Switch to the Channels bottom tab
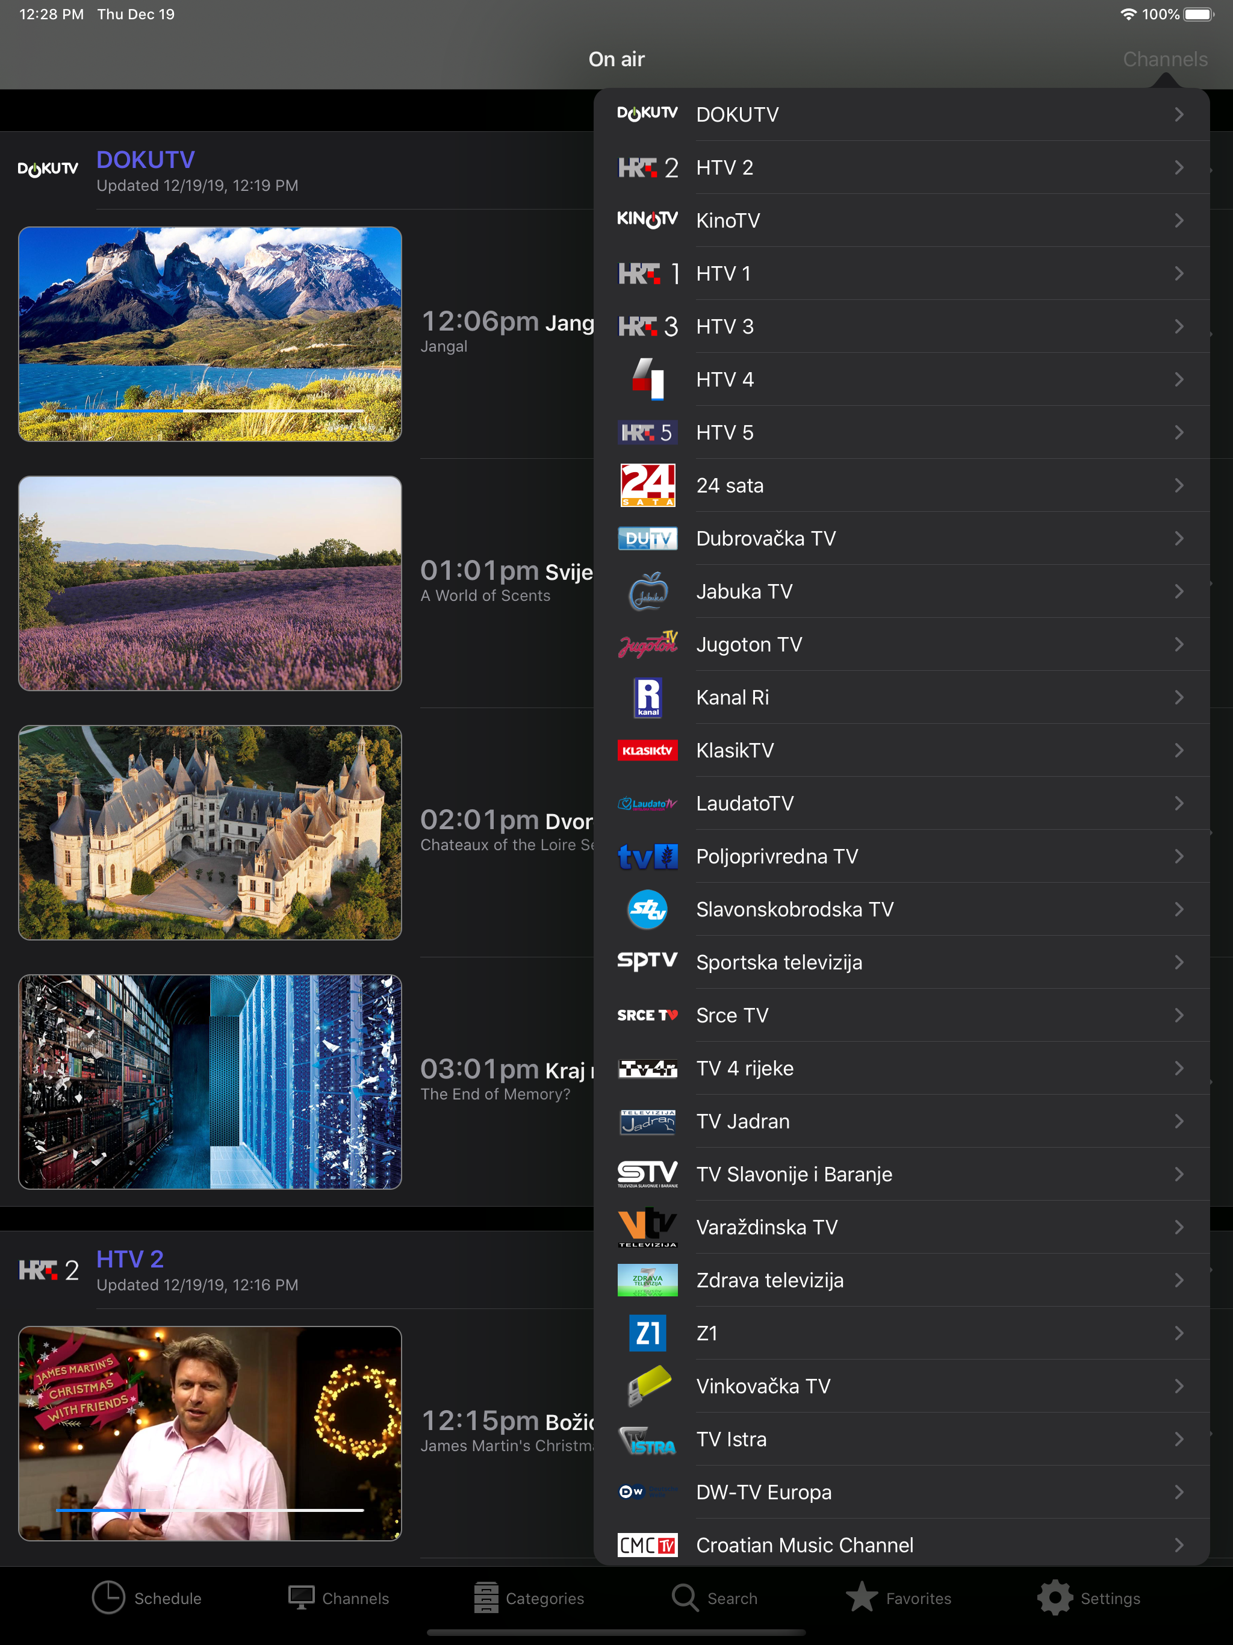Image resolution: width=1233 pixels, height=1645 pixels. coord(338,1597)
